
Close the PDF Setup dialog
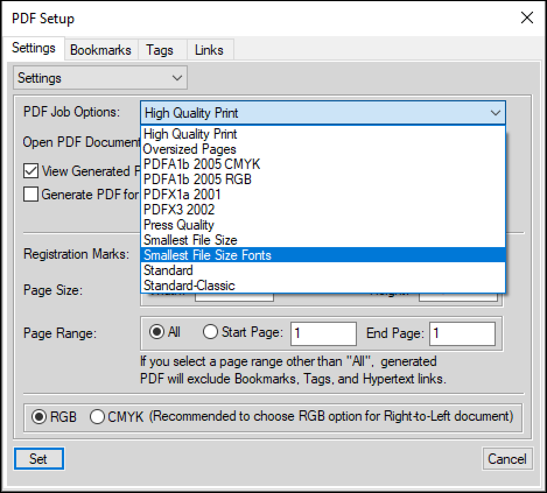[x=527, y=17]
